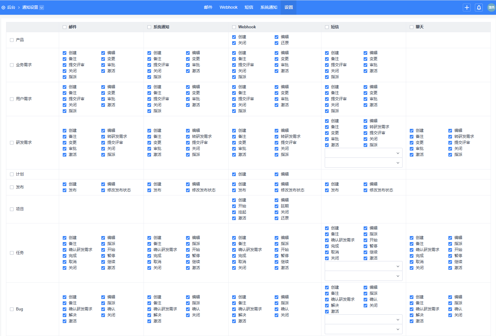This screenshot has width=496, height=336.
Task: Uncheck 指派 in 研发需求 邮件 cell
Action: point(103,155)
